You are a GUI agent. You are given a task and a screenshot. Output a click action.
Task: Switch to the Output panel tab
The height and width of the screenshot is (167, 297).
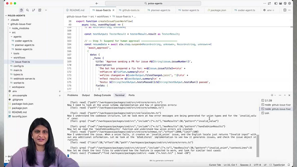(86, 95)
